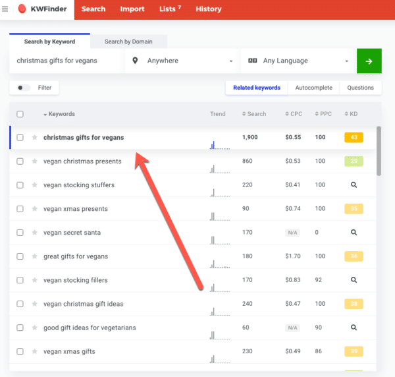This screenshot has height=377, width=395.
Task: Select the Autocomplete tab
Action: [313, 88]
